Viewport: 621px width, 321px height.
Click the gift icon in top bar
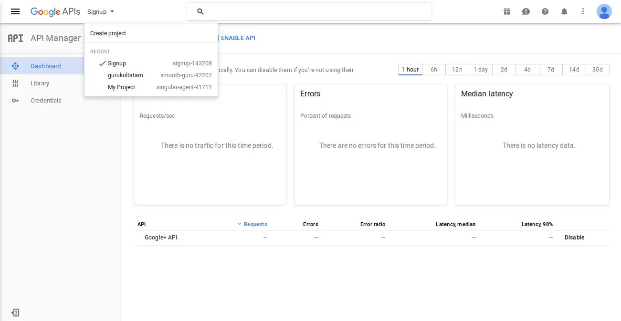click(x=507, y=11)
